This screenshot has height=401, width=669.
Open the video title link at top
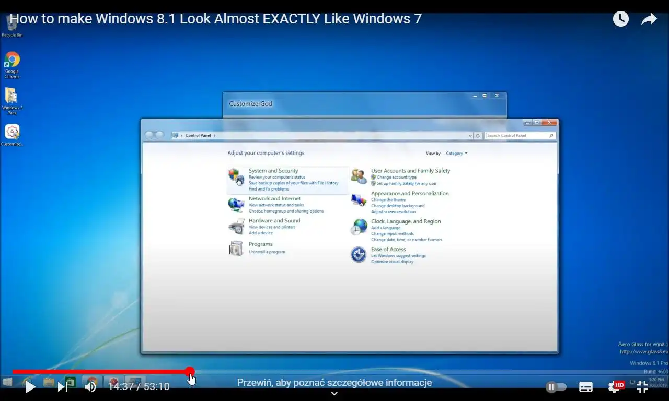click(215, 19)
